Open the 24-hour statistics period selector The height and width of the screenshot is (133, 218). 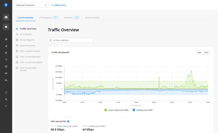click(x=70, y=40)
